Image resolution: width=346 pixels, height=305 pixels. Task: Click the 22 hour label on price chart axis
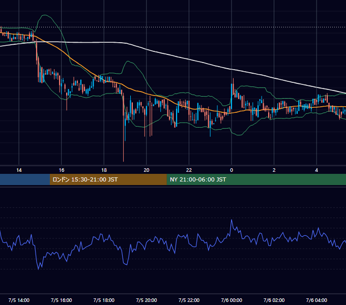pos(189,170)
